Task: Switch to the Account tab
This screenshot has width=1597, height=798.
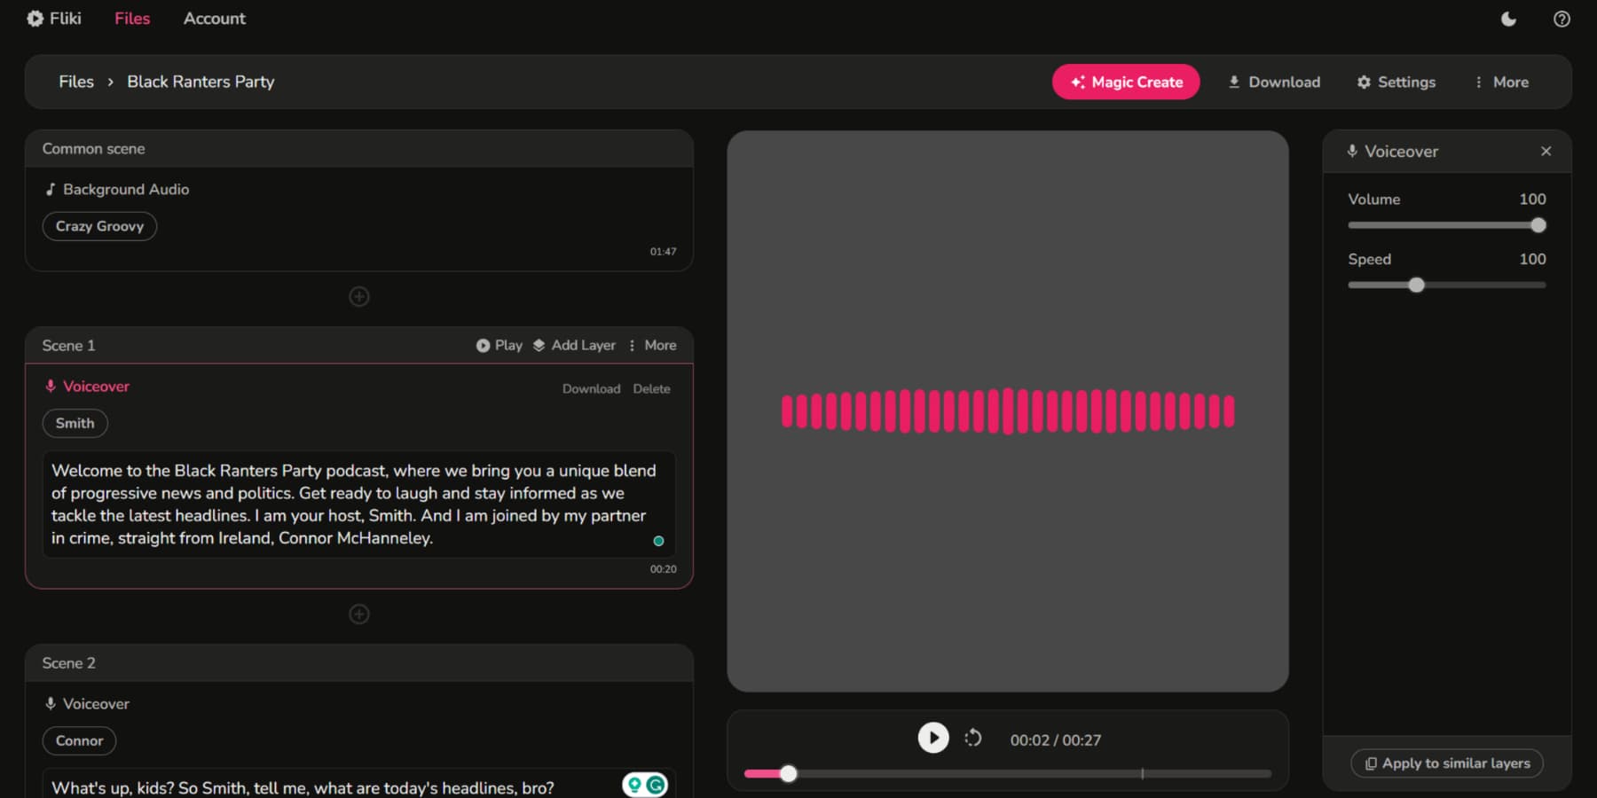Action: point(214,18)
